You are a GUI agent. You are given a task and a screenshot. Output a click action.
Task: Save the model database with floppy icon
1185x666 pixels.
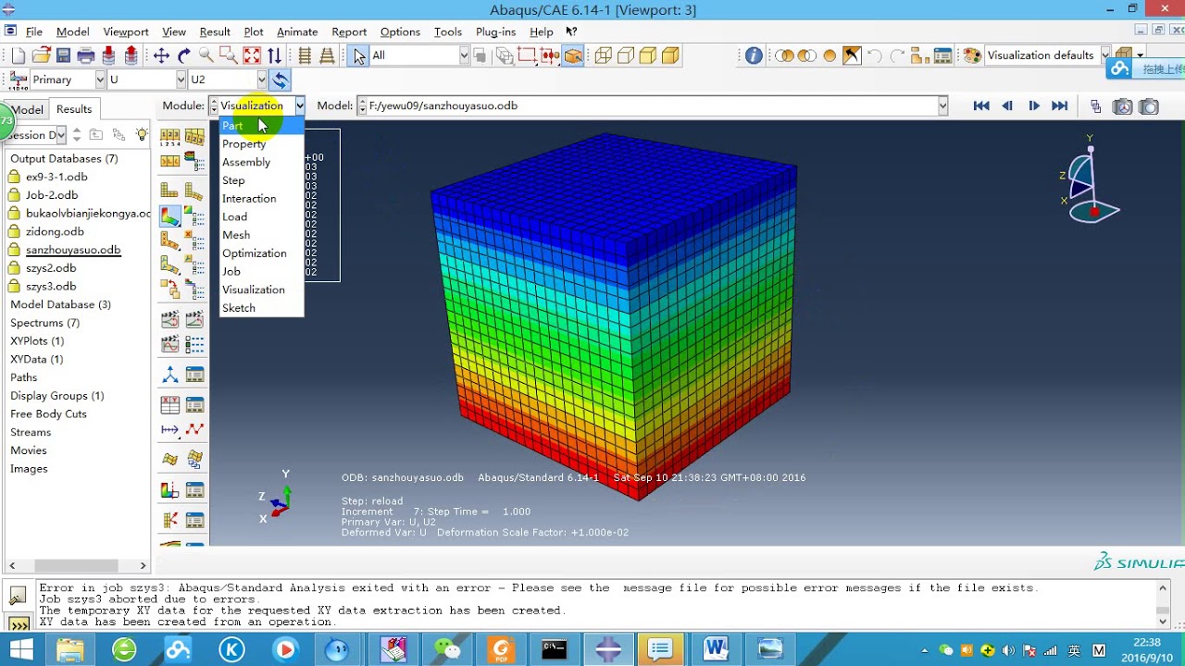coord(63,55)
